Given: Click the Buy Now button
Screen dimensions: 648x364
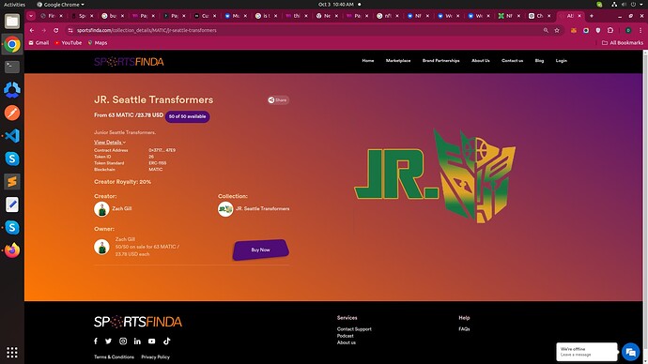Looking at the screenshot, I should (x=260, y=250).
